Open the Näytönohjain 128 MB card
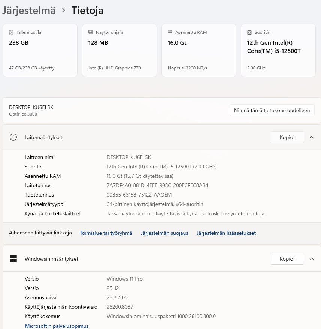 coord(119,50)
